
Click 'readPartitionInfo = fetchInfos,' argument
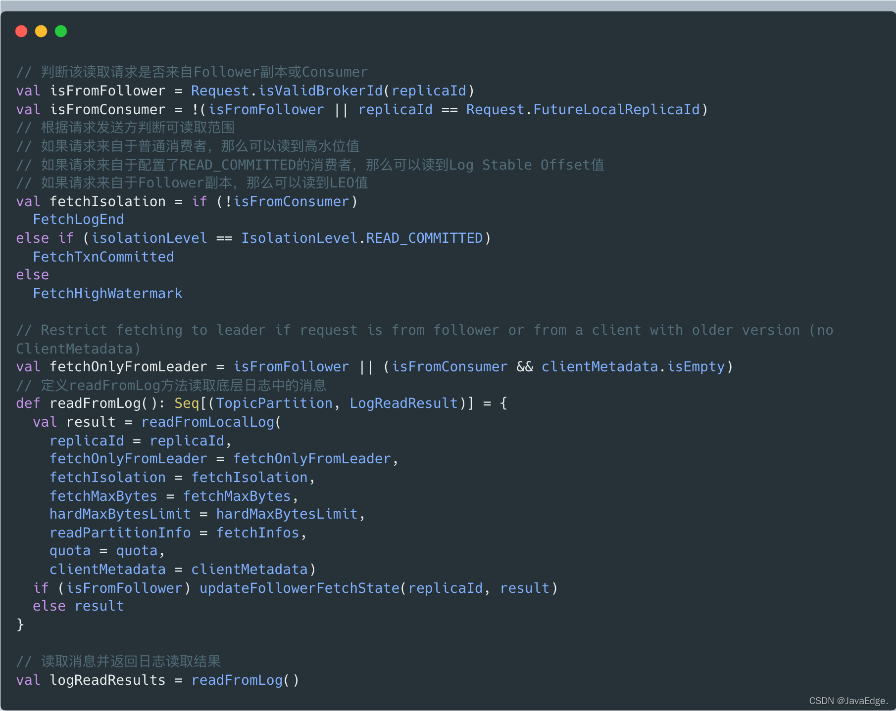click(x=178, y=533)
